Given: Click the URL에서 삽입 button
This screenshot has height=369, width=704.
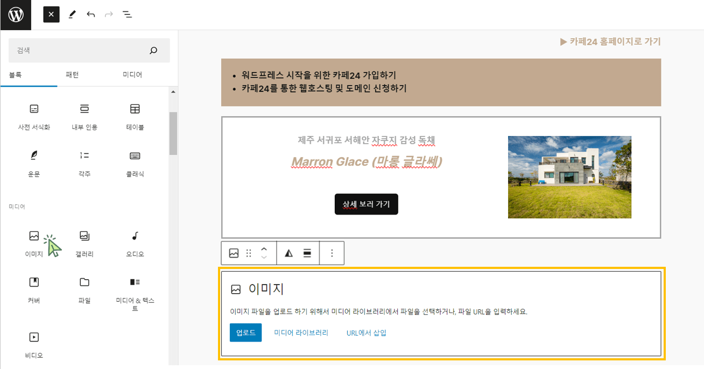Looking at the screenshot, I should click(x=367, y=332).
